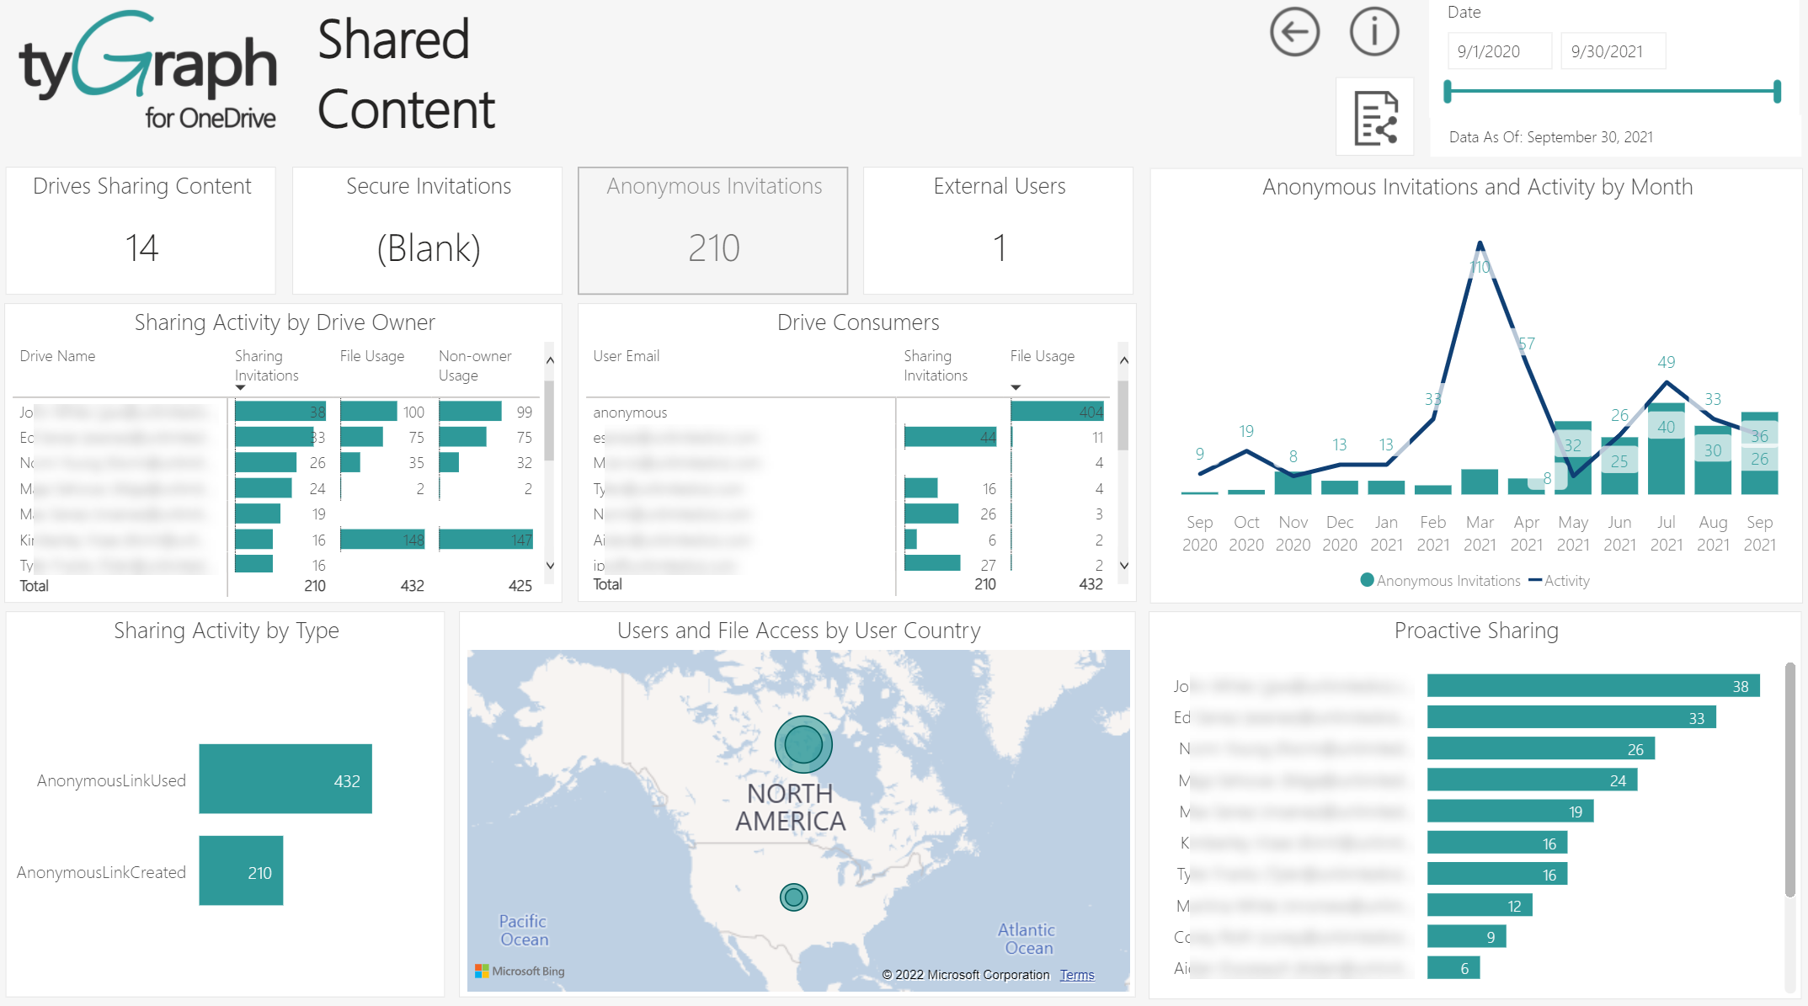Click the back arrow navigation icon
The width and height of the screenshot is (1808, 1006).
pyautogui.click(x=1294, y=33)
